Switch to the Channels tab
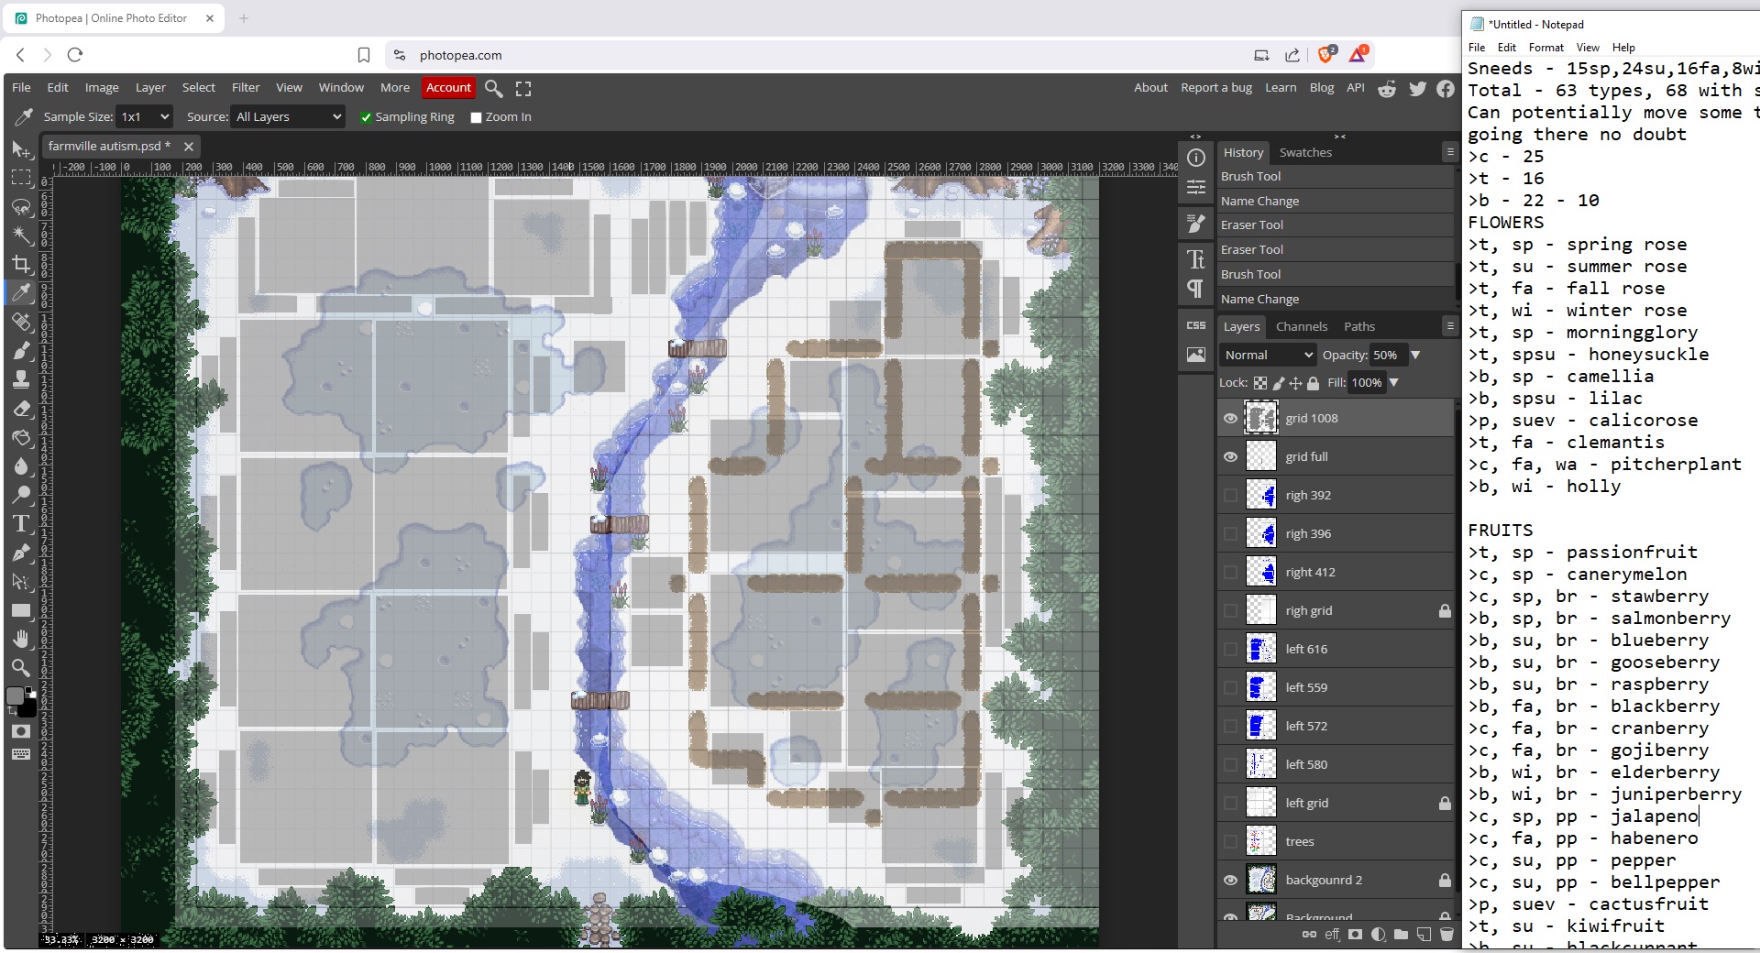The image size is (1760, 953). 1302,326
